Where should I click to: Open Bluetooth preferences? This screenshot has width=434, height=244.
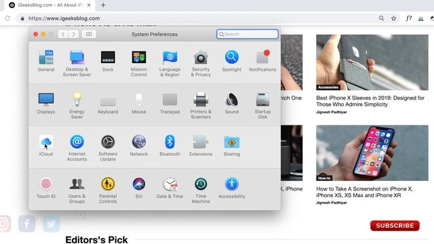point(170,146)
